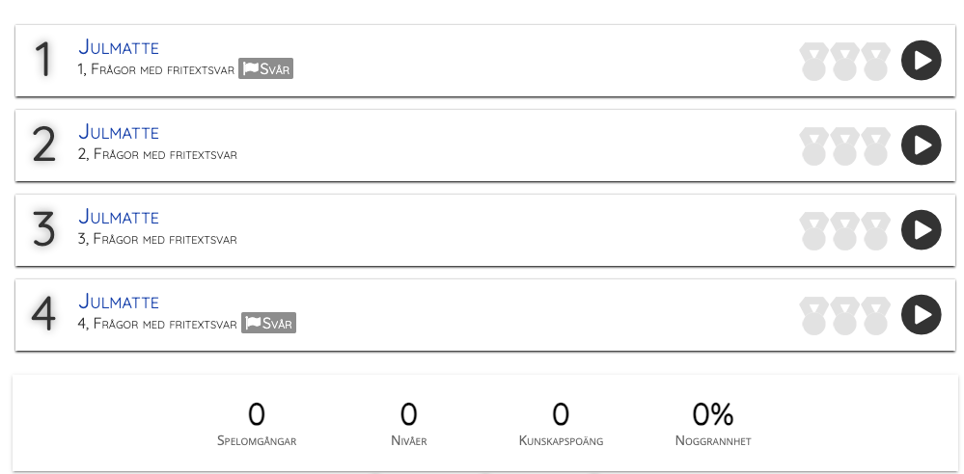The image size is (964, 474).
Task: Open the Julmatte title link in row 2
Action: (119, 132)
